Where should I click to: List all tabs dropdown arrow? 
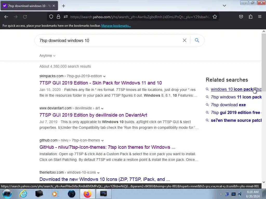click(x=224, y=6)
